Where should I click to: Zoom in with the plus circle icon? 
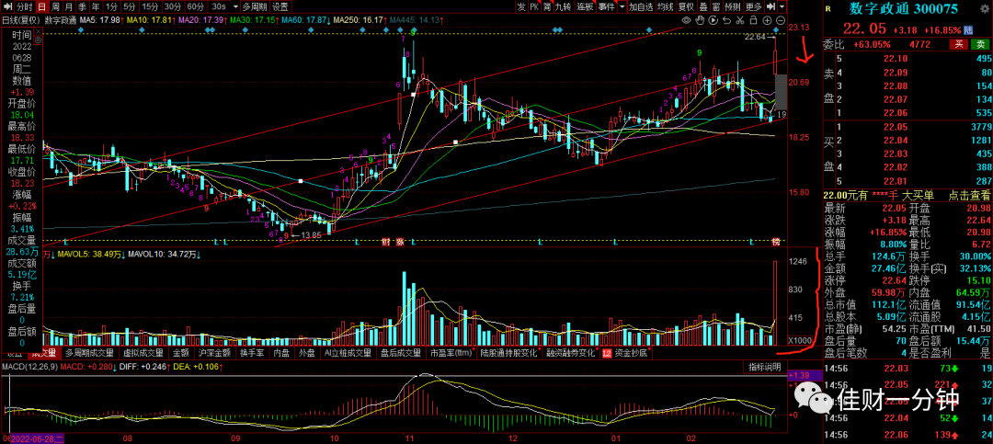tap(768, 20)
